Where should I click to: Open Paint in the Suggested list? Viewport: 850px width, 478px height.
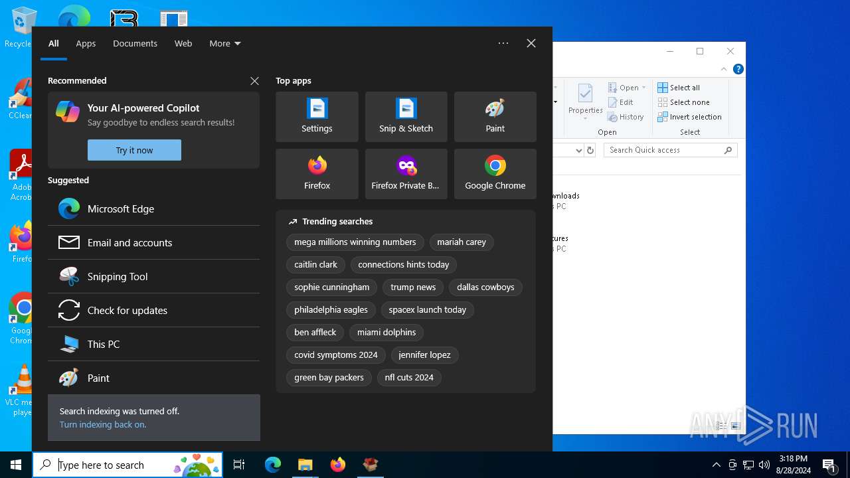click(153, 378)
